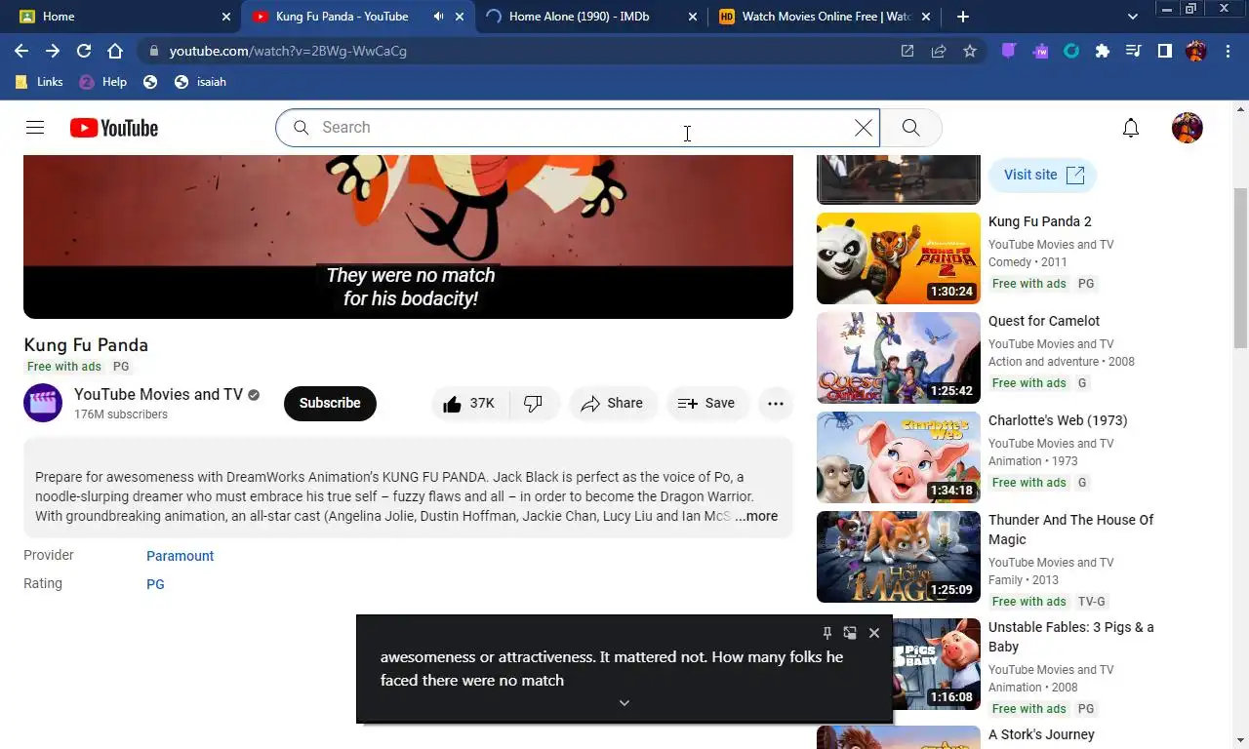
Task: Close the Home Alone IMDb tab
Action: click(693, 17)
